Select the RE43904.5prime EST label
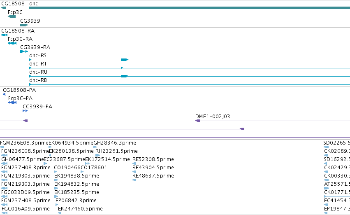The width and height of the screenshot is (350, 215). tap(153, 168)
